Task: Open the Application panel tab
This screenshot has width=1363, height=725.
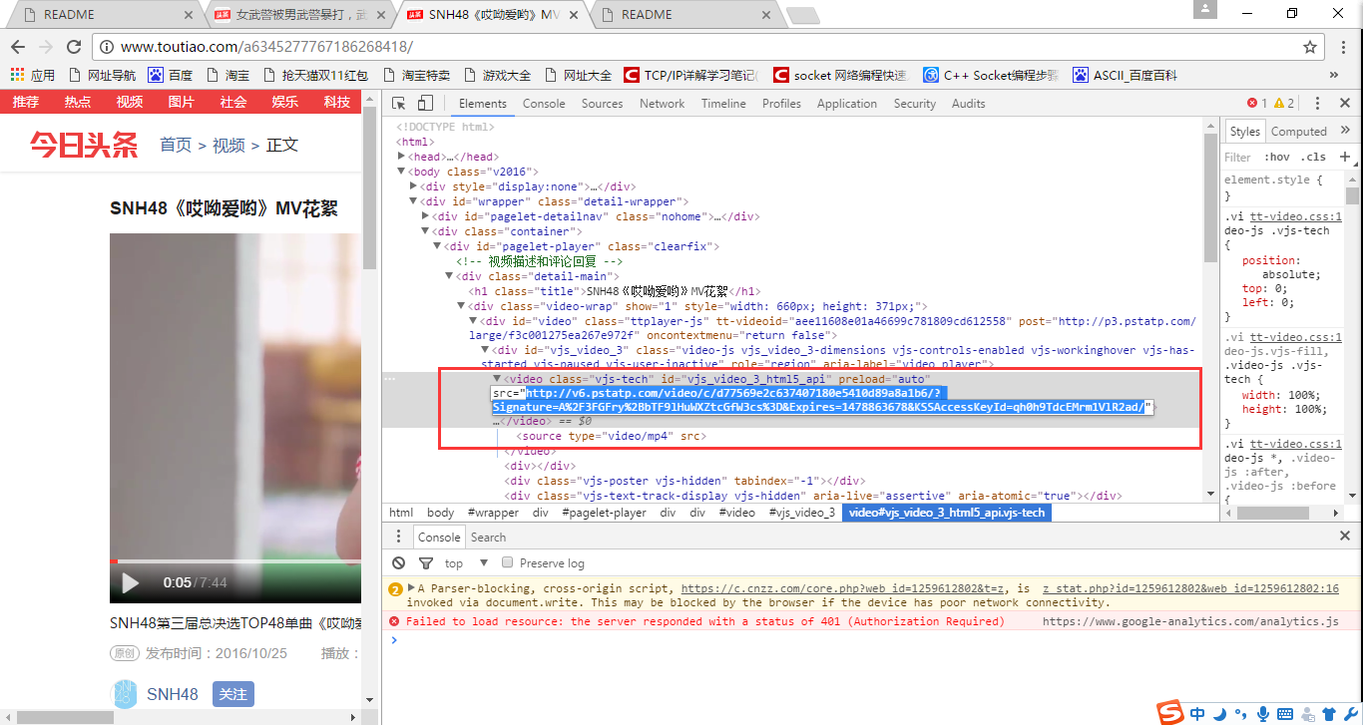Action: pos(847,104)
